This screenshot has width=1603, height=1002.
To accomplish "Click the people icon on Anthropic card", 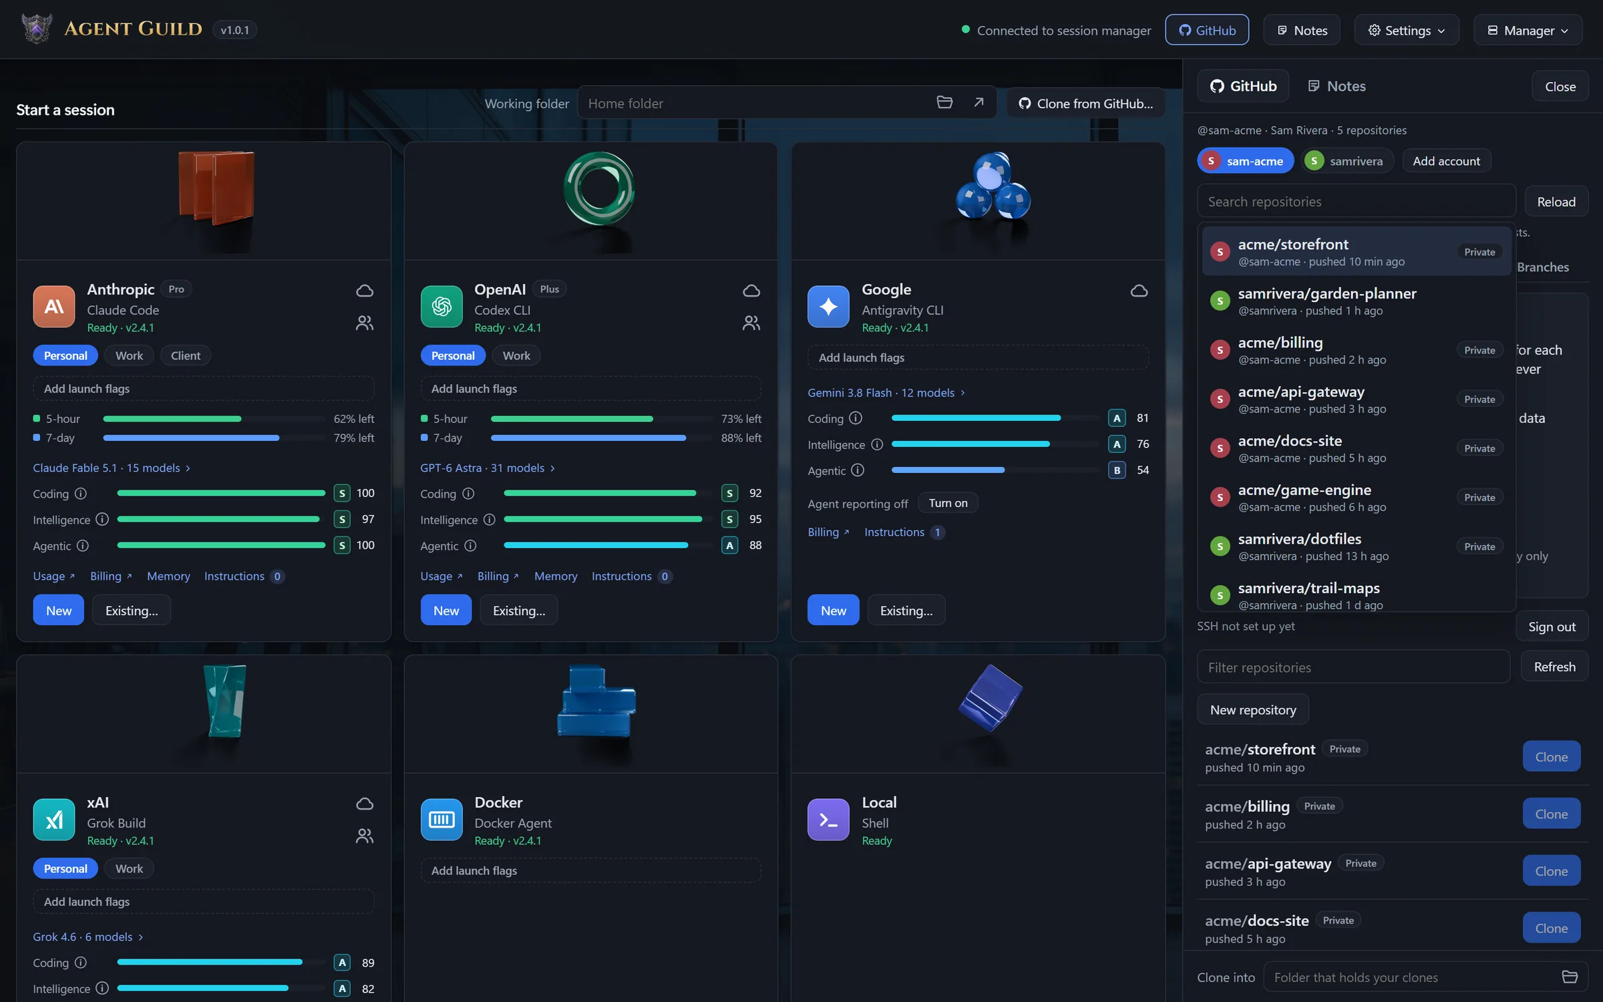I will pyautogui.click(x=365, y=323).
